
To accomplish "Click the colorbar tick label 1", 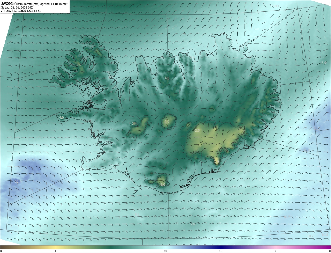I will (x=55, y=251).
